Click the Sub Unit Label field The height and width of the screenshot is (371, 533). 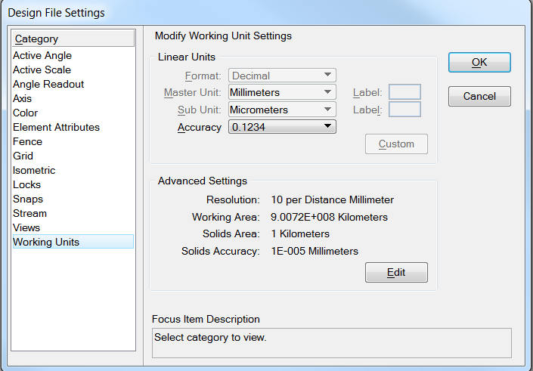click(404, 110)
